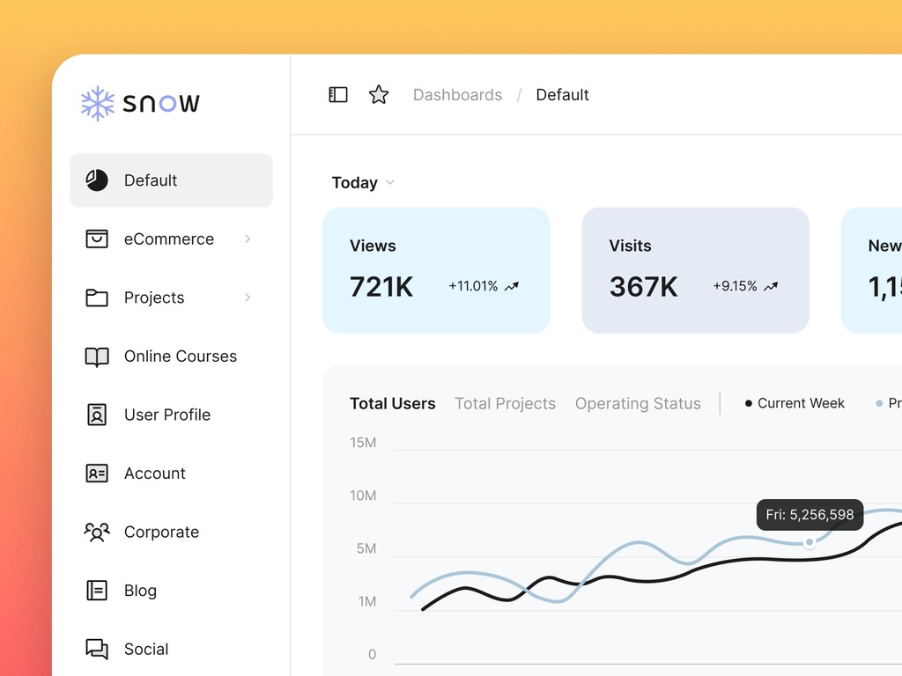Click the Blog document icon
The width and height of the screenshot is (902, 676).
[x=97, y=591]
